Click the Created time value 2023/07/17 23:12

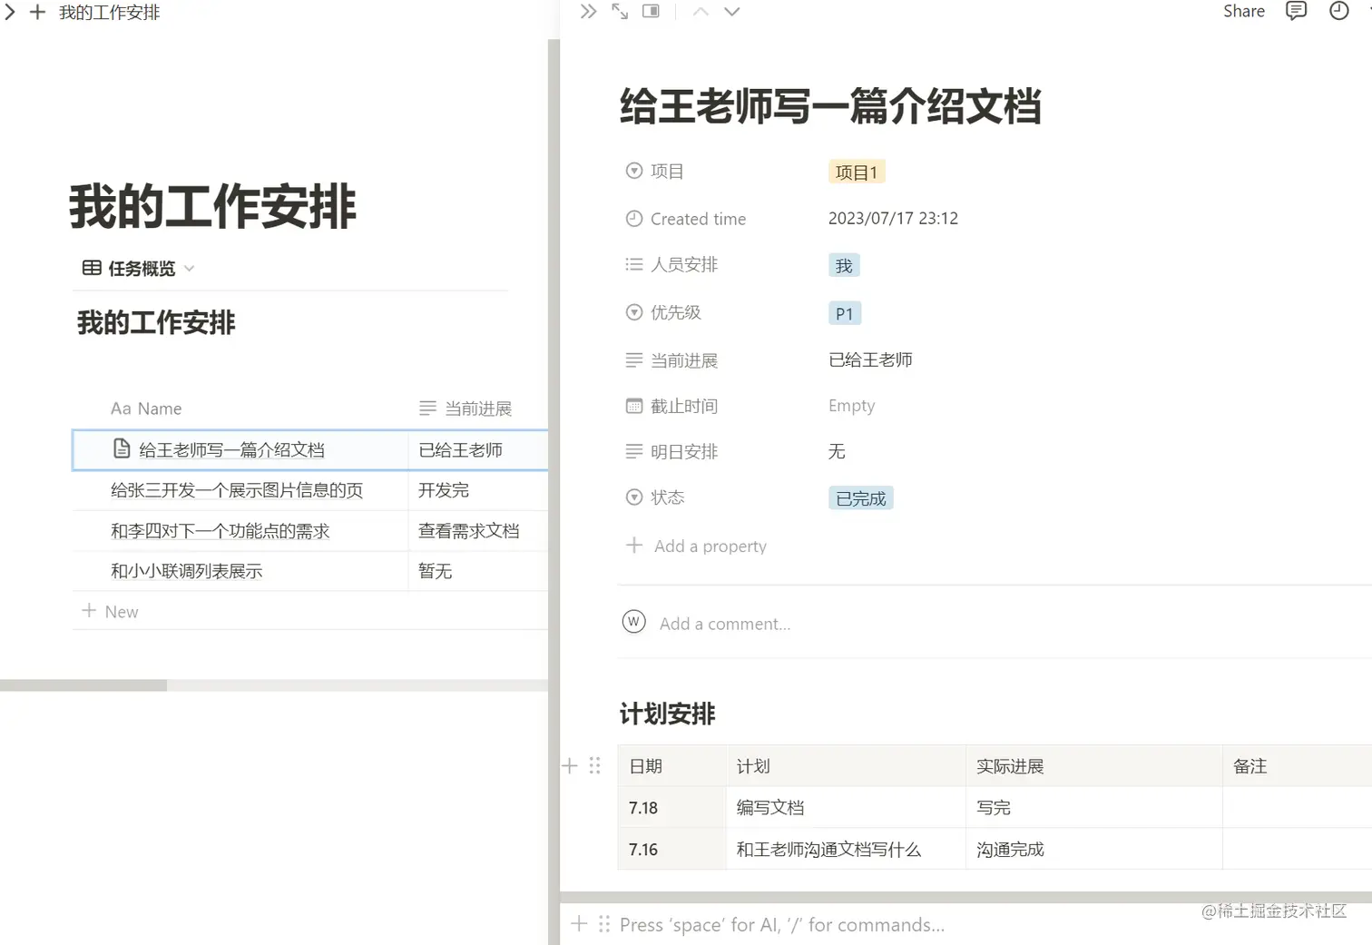click(x=893, y=219)
